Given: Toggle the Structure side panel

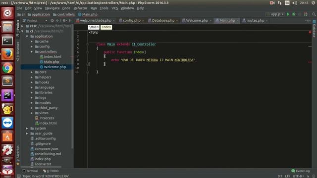Looking at the screenshot, I should (x=18, y=51).
